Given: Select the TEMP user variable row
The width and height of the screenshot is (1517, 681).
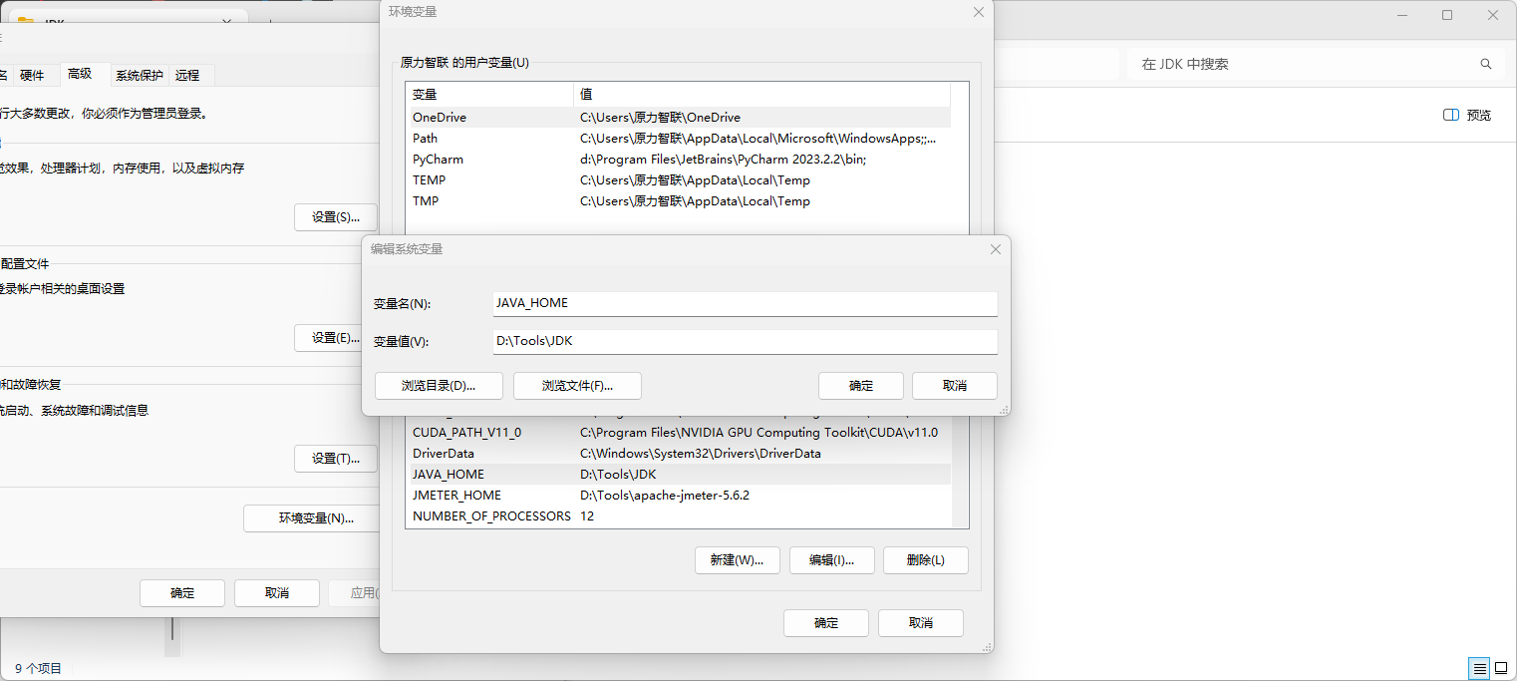Looking at the screenshot, I should (x=679, y=180).
